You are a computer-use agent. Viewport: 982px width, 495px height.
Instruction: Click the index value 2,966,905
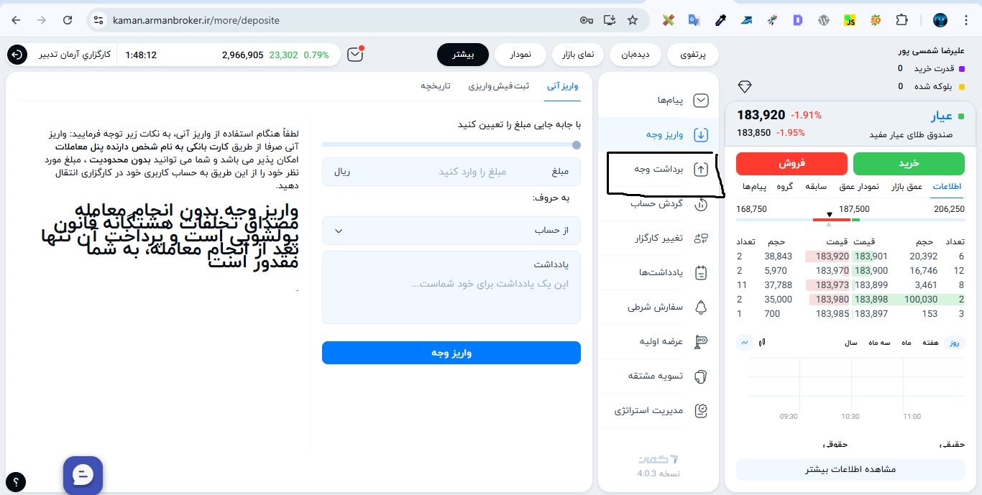(x=242, y=55)
